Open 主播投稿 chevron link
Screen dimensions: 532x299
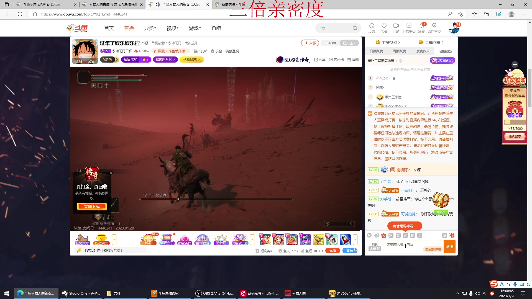[x=388, y=42]
